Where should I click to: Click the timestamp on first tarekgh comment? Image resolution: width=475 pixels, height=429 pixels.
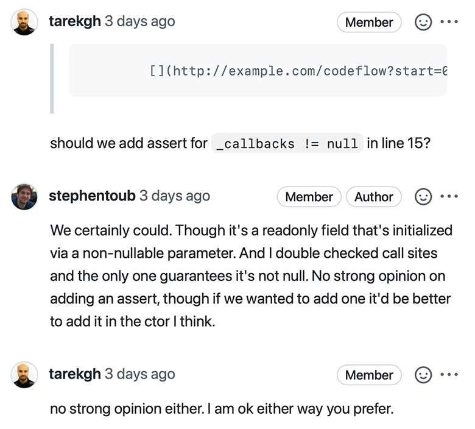(x=139, y=21)
